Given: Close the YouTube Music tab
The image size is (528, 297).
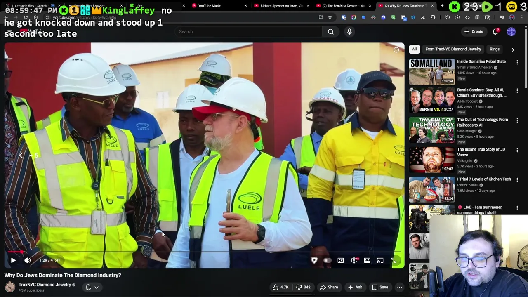Looking at the screenshot, I should pyautogui.click(x=246, y=6).
